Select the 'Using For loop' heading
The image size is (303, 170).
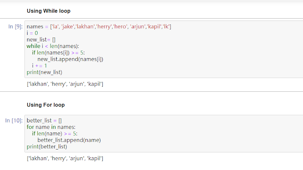46,105
